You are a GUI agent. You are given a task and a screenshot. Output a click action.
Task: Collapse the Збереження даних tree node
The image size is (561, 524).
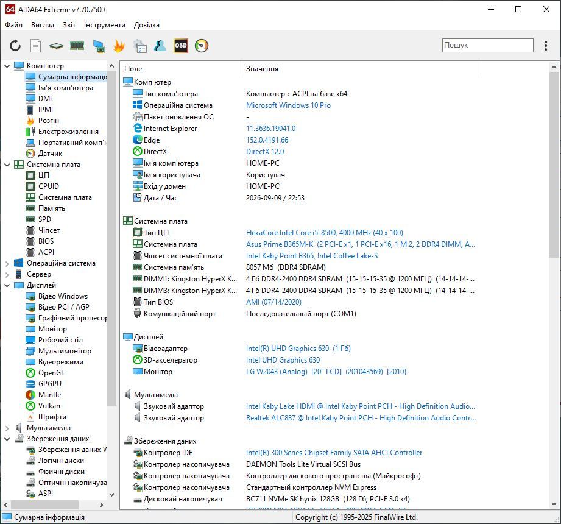pos(7,439)
